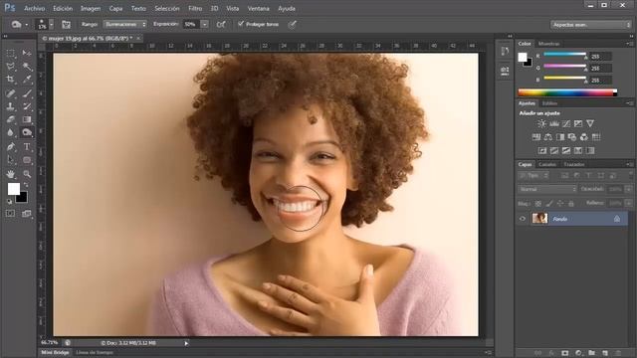Viewport: 637px width, 358px height.
Task: Toggle lock all icon in Capas
Action: 571,203
